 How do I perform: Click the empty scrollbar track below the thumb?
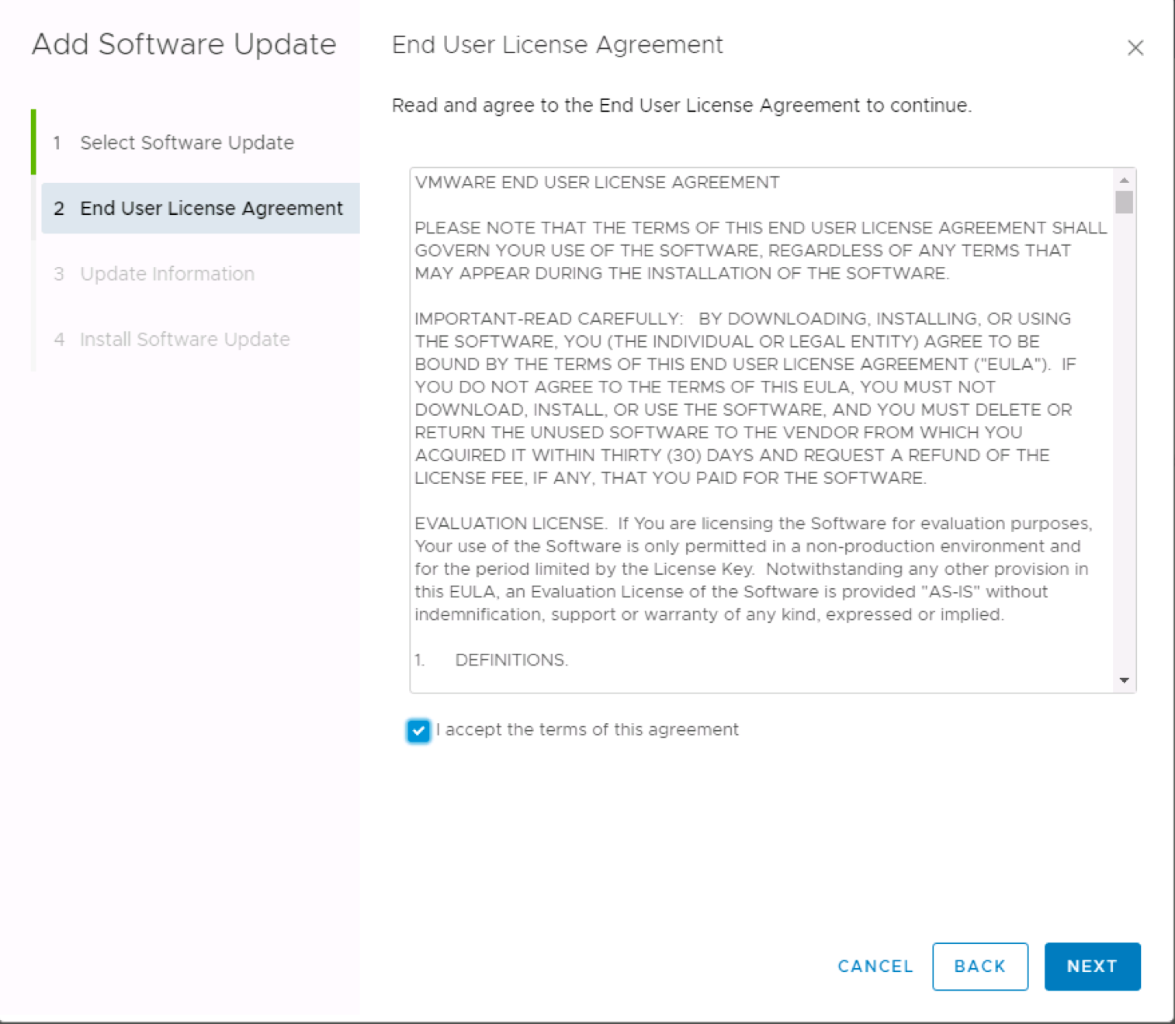tap(1124, 442)
